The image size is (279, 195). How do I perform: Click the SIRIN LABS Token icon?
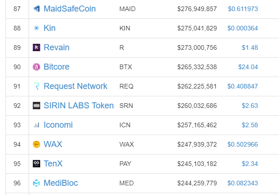click(36, 106)
